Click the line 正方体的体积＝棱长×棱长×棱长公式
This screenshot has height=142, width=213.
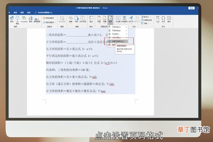pyautogui.click(x=76, y=91)
